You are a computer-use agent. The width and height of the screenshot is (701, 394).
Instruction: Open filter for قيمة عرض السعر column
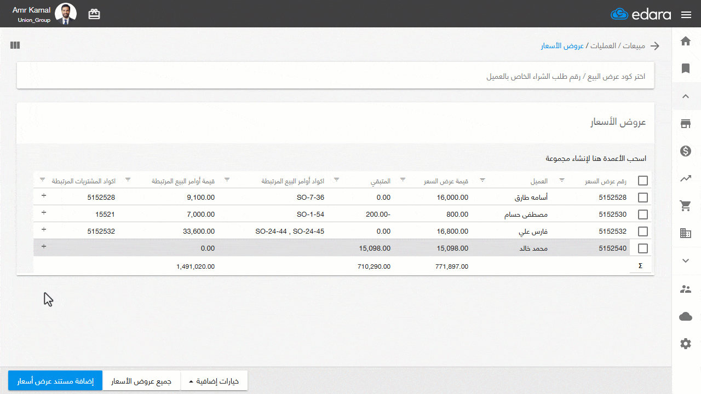(403, 179)
